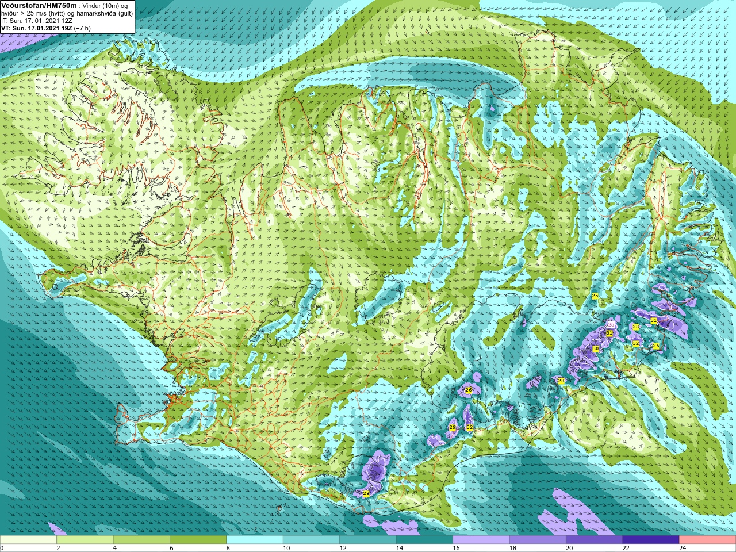Click the 2–4 m/s light green legend swatch
Screen dimensions: 736x552
(85, 540)
